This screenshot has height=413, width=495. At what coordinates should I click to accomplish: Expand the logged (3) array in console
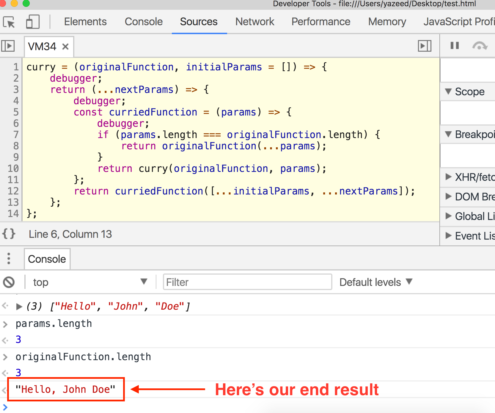tap(19, 306)
